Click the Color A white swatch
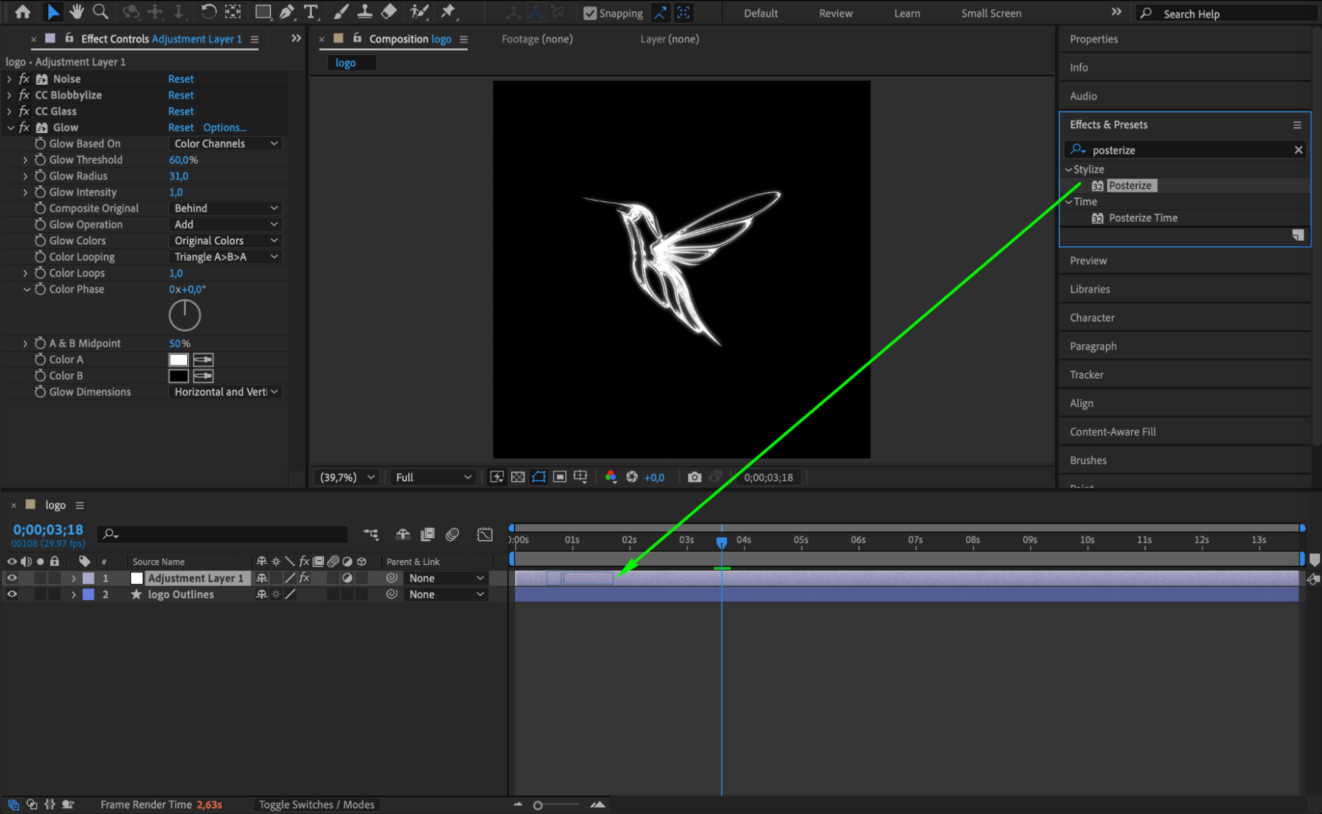Image resolution: width=1322 pixels, height=814 pixels. [x=178, y=359]
